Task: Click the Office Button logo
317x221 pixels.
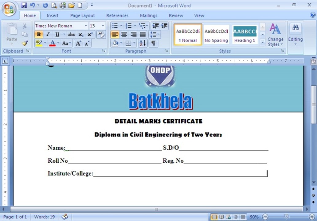Action: [9, 9]
